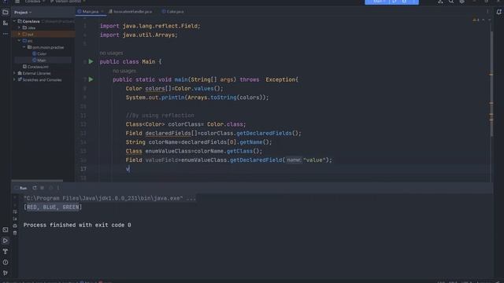Viewport: 504px width, 283px height.
Task: Open Version control dropdown in title bar
Action: click(x=68, y=2)
